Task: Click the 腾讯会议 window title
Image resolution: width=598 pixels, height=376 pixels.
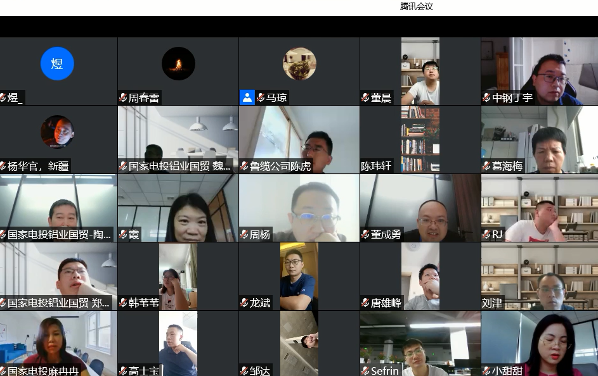Action: click(417, 6)
